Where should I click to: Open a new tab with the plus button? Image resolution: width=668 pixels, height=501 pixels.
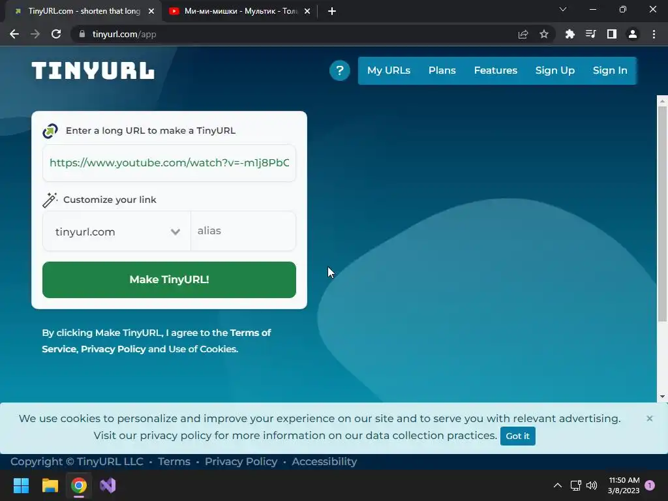click(332, 12)
